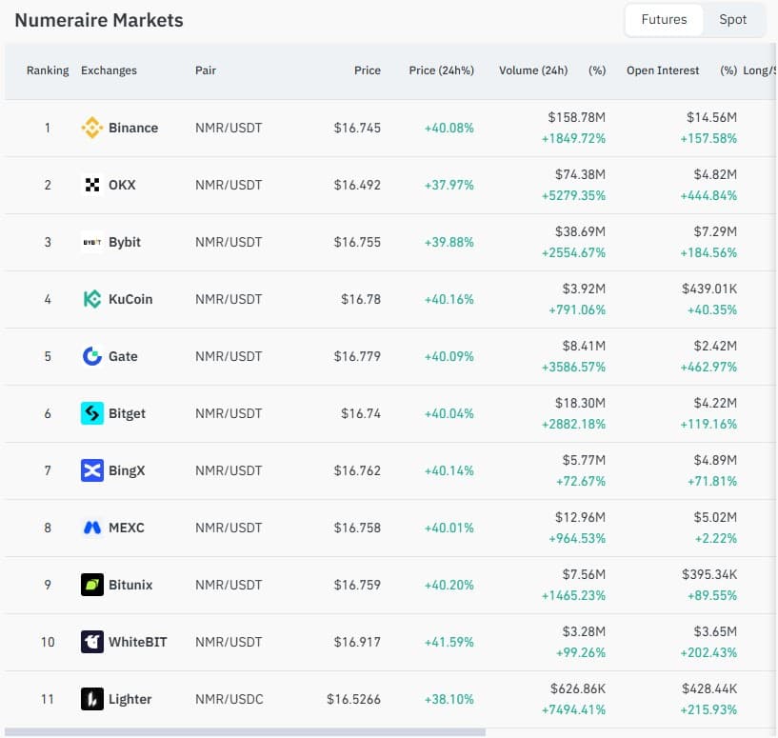Image resolution: width=778 pixels, height=738 pixels.
Task: Open the WhiteBIT exchange link
Action: tap(138, 642)
